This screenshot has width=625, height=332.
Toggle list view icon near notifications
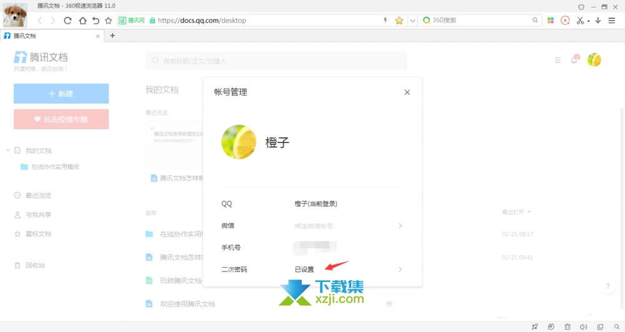pos(557,60)
